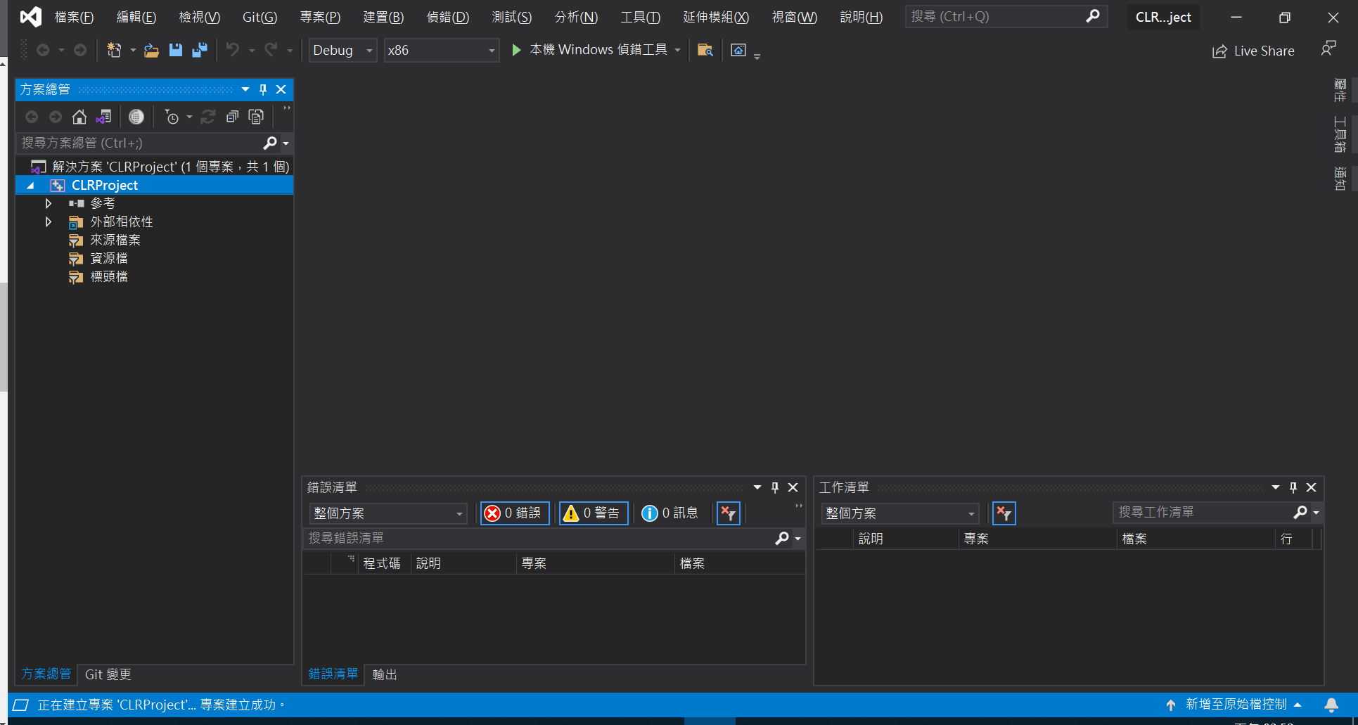
Task: Click the redo toolbar icon
Action: pos(271,50)
